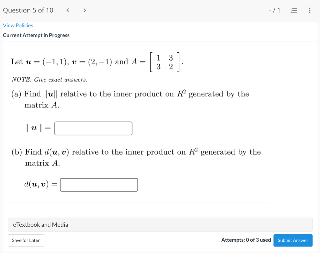Click the ‖u‖ answer input box
The height and width of the screenshot is (253, 320).
pyautogui.click(x=93, y=128)
